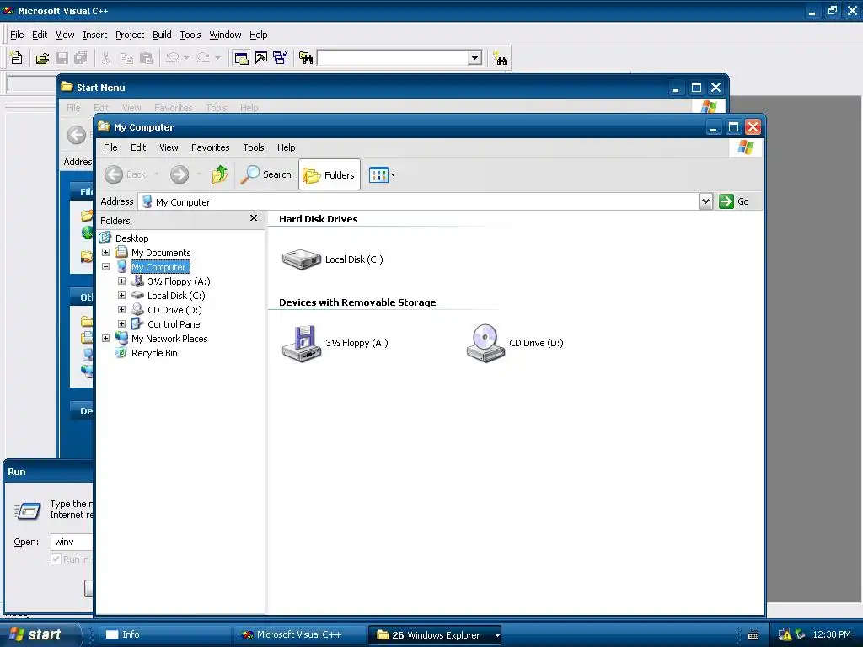Screen dimensions: 863x647
Task: Select CD Drive (D:) icon in main pane
Action: tap(485, 344)
